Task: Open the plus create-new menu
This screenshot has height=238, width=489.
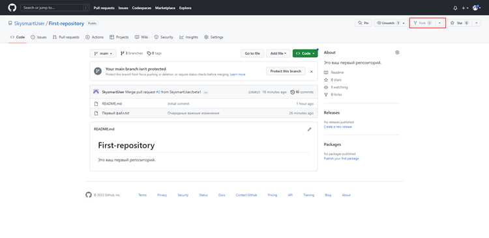Action: click(x=465, y=8)
